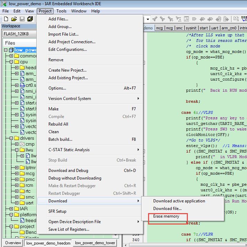Image resolution: width=247 pixels, height=247 pixels.
Task: Click the Find Next flashlight icon
Action: tap(162, 19)
